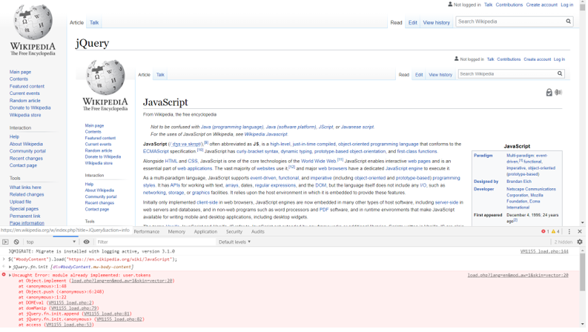Open console settings gear icon

point(581,243)
